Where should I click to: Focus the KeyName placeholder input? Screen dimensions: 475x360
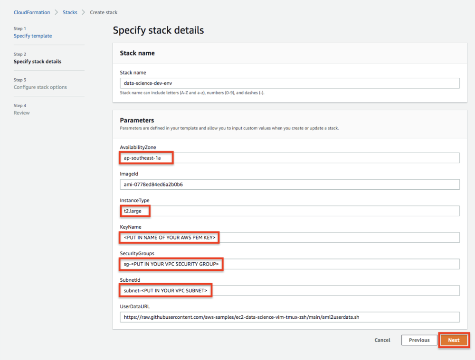point(289,237)
